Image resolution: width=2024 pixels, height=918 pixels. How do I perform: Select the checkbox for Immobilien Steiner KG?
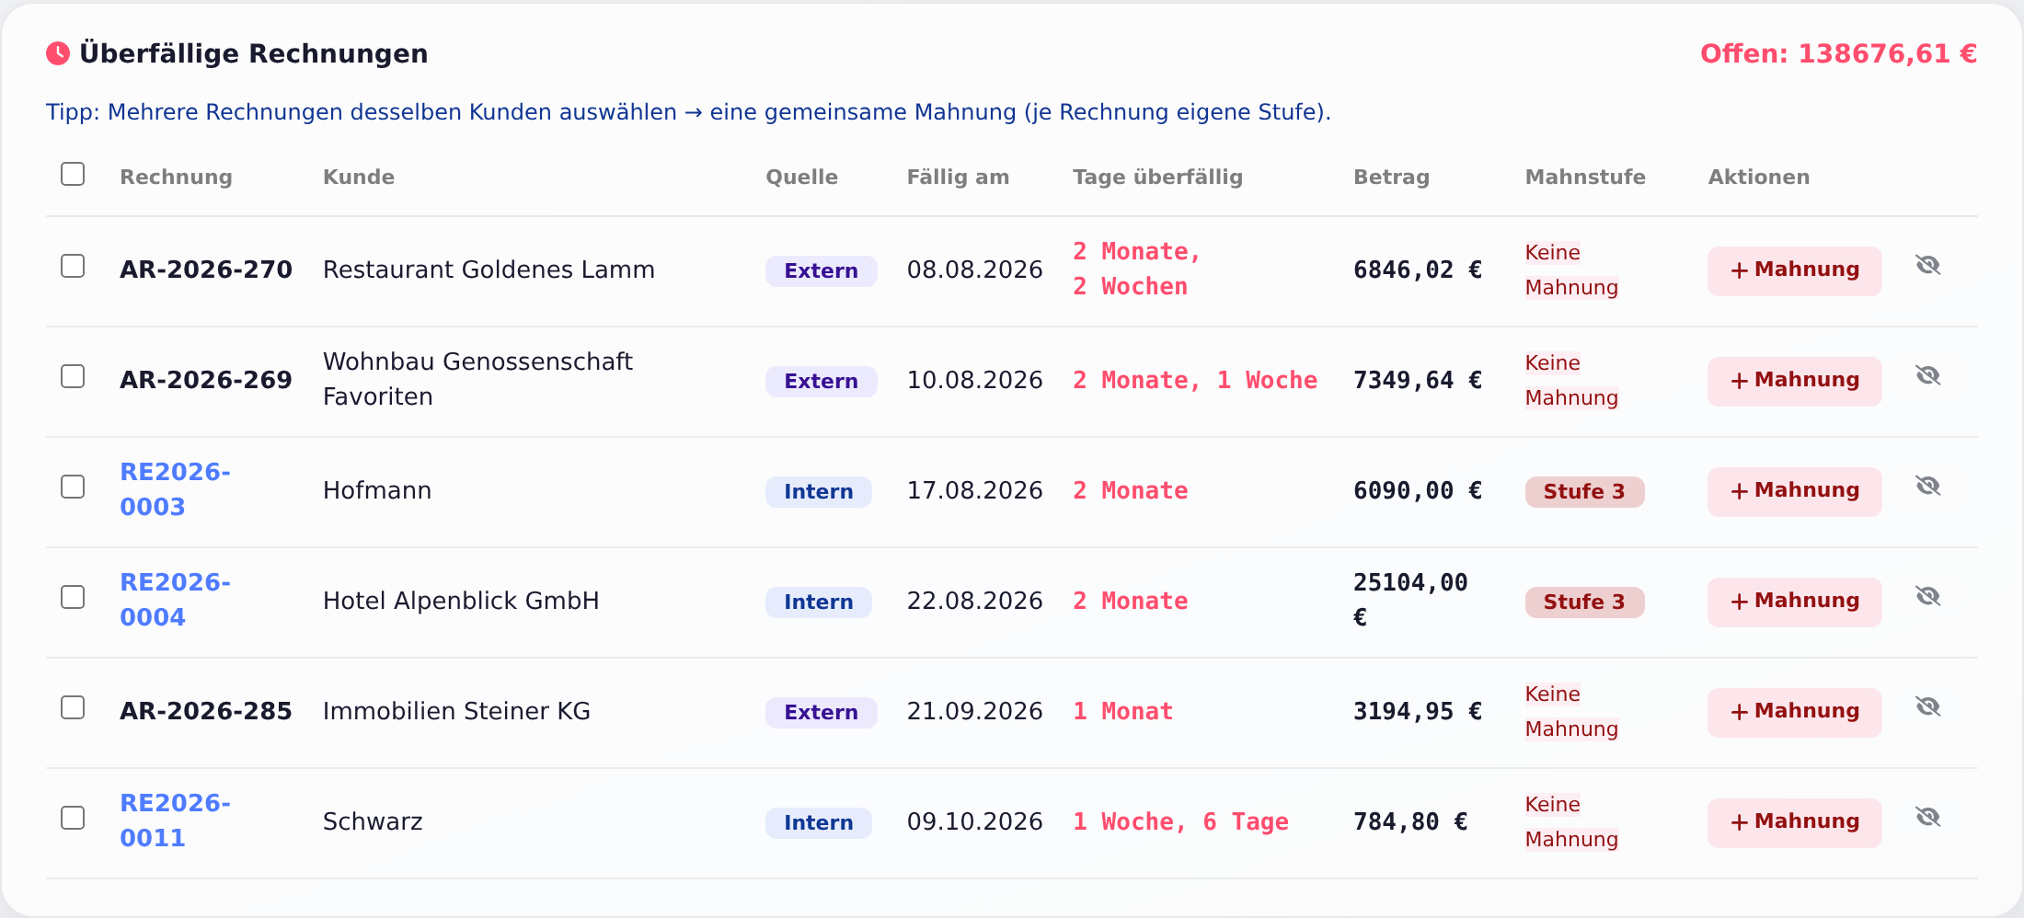(73, 707)
